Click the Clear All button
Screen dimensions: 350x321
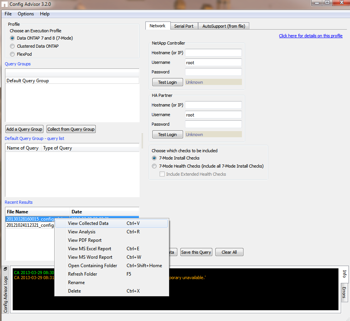click(x=229, y=252)
